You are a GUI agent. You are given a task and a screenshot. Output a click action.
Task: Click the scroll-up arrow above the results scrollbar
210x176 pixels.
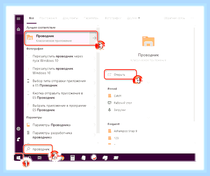[98, 25]
